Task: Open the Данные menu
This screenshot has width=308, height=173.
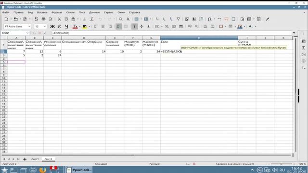Action: pyautogui.click(x=94, y=12)
